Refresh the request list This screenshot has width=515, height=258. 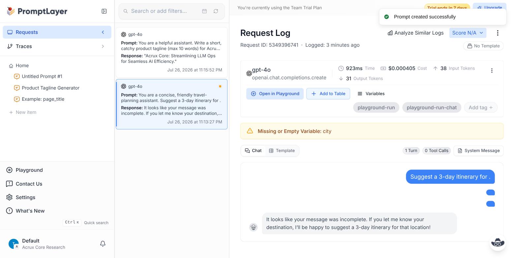(x=216, y=11)
